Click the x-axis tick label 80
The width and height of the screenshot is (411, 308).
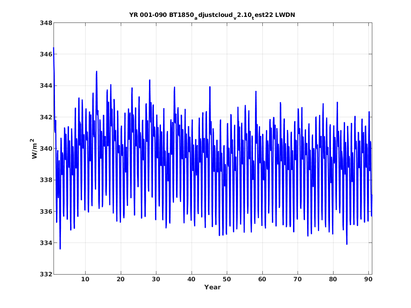coord(333,279)
